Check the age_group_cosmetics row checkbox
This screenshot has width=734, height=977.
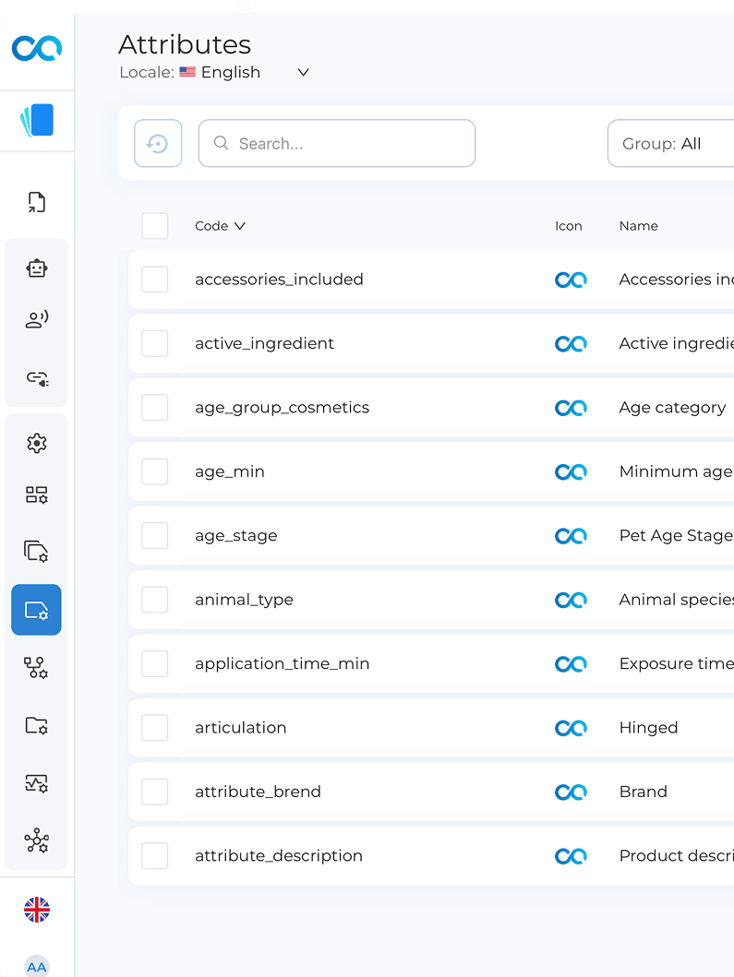click(x=155, y=408)
